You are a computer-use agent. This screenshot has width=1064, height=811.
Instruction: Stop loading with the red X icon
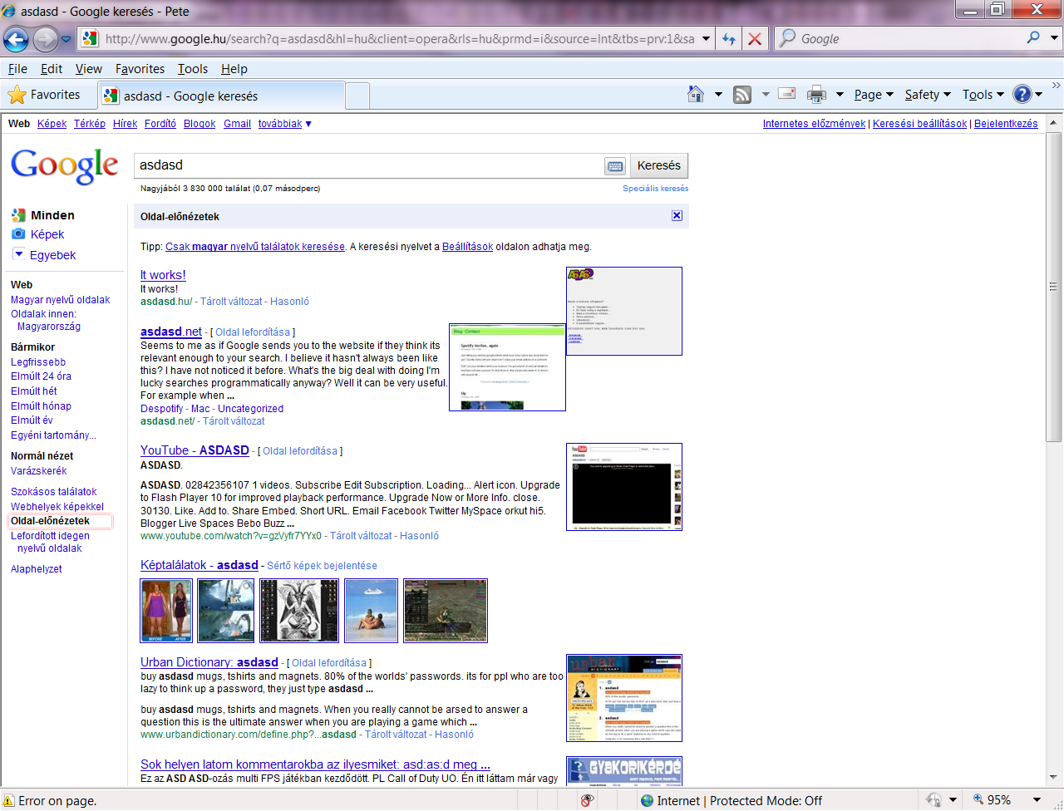pyautogui.click(x=754, y=38)
